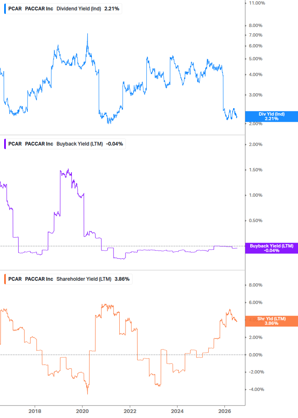
Task: Click the 1.50% axis label in buyback chart
Action: click(x=256, y=170)
